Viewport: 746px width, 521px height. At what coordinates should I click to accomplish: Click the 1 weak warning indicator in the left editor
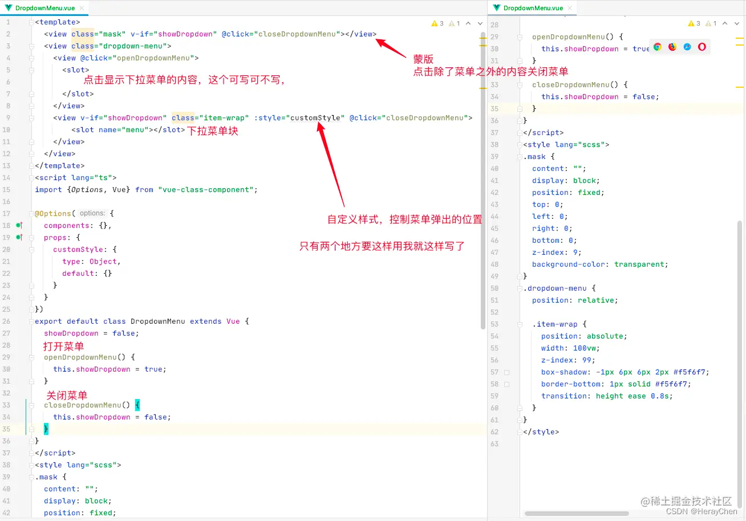[x=455, y=23]
